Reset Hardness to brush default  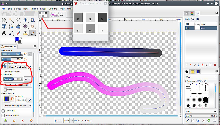tap(25, 54)
